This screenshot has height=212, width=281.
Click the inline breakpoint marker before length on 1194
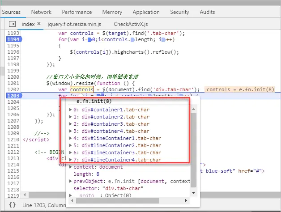pos(133,39)
